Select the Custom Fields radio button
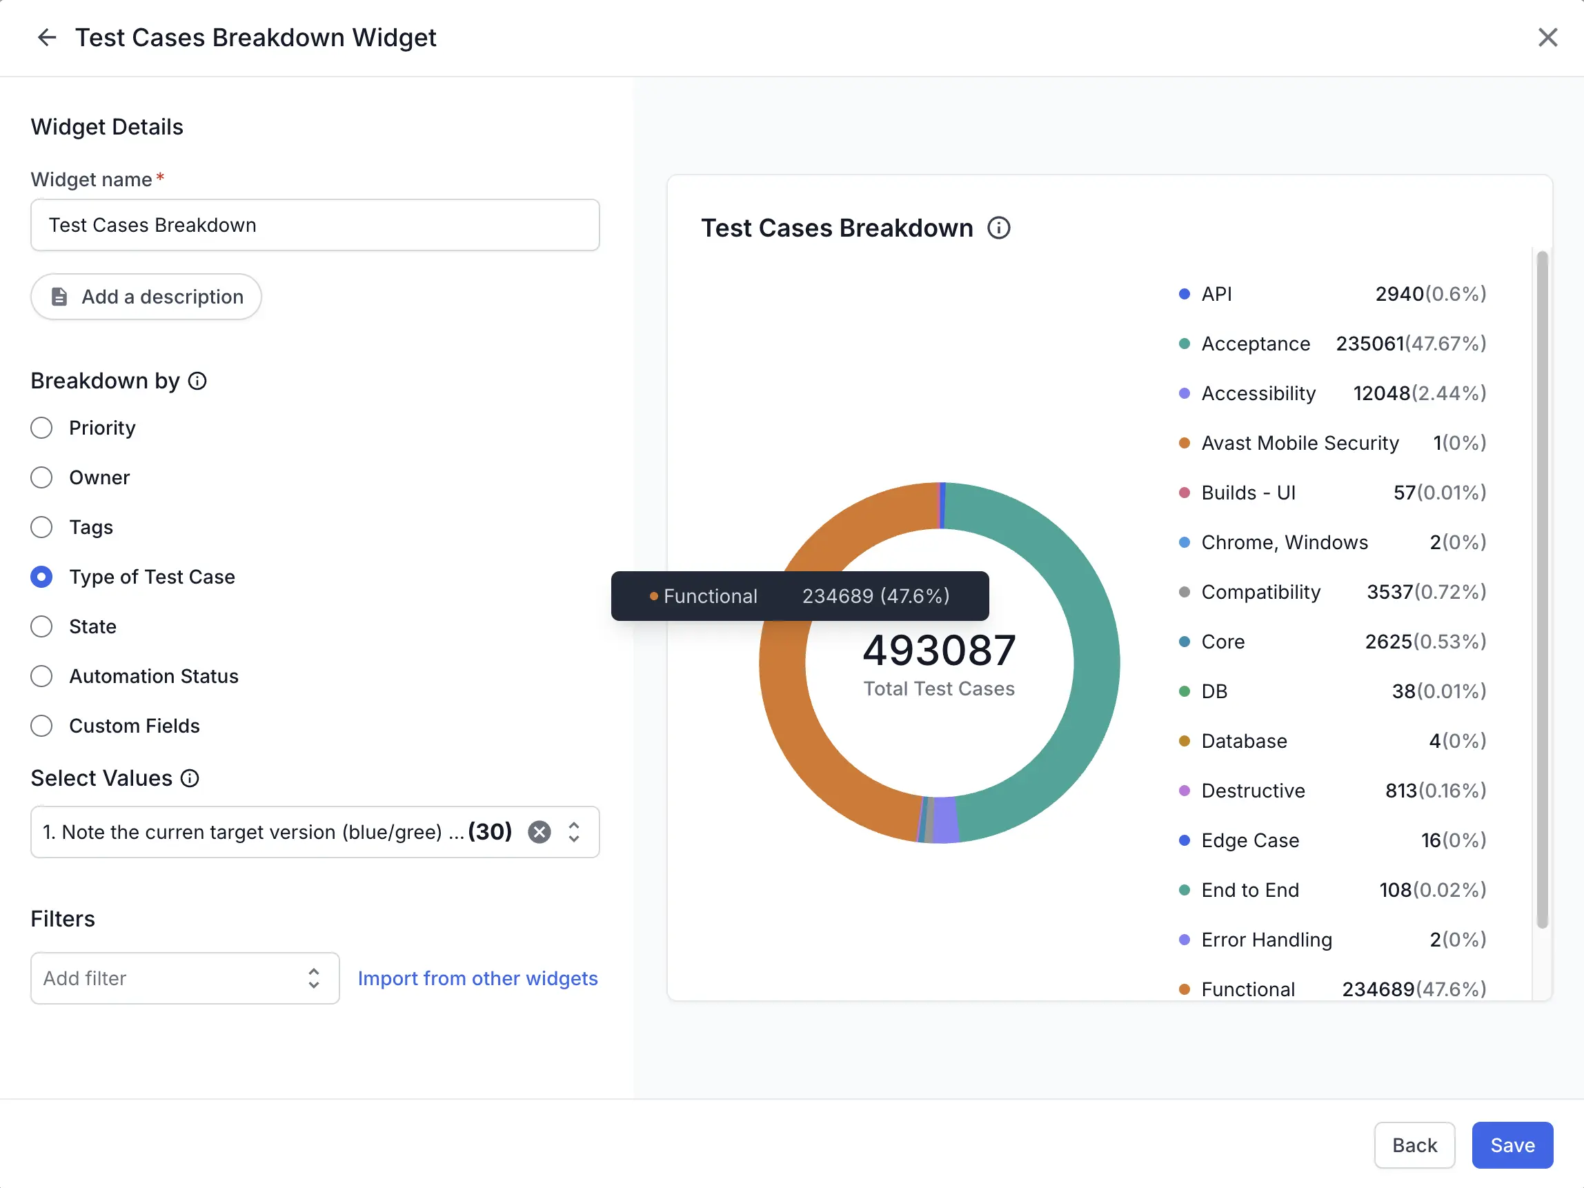The width and height of the screenshot is (1584, 1188). pos(41,726)
